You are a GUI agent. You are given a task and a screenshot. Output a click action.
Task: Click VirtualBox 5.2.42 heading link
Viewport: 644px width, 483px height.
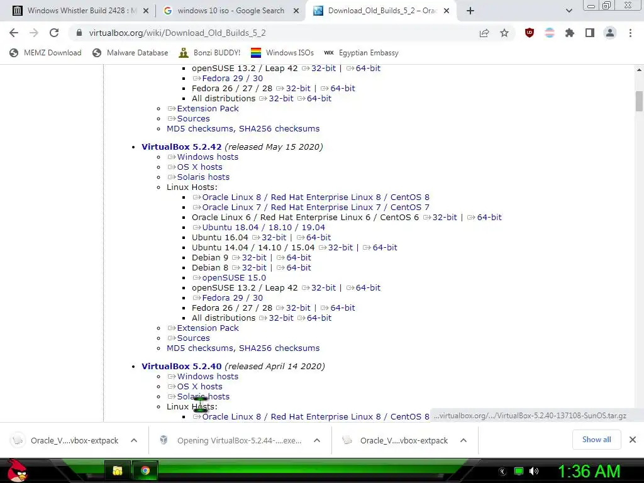tap(182, 147)
